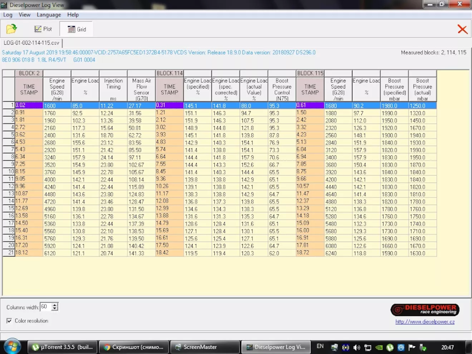This screenshot has height=354, width=472.
Task: Switch to the ScreenMaster taskbar button
Action: (x=204, y=347)
